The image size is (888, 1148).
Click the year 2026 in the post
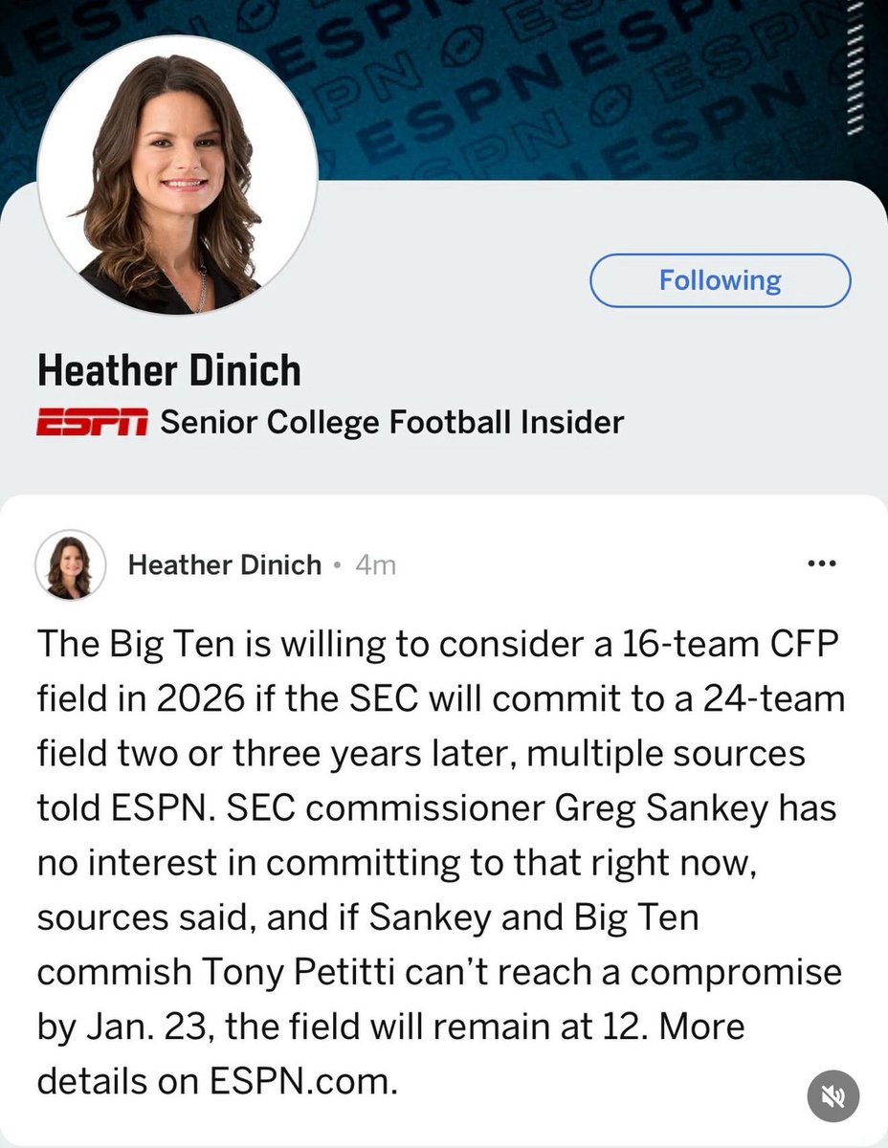(x=191, y=699)
